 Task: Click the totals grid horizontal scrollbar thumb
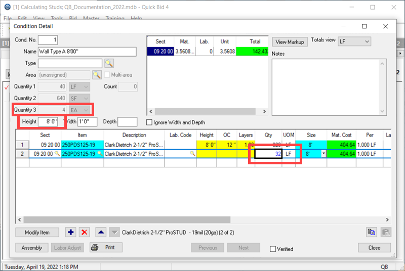[x=205, y=111]
